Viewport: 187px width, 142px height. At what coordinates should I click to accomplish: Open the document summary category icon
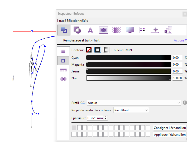point(168,30)
